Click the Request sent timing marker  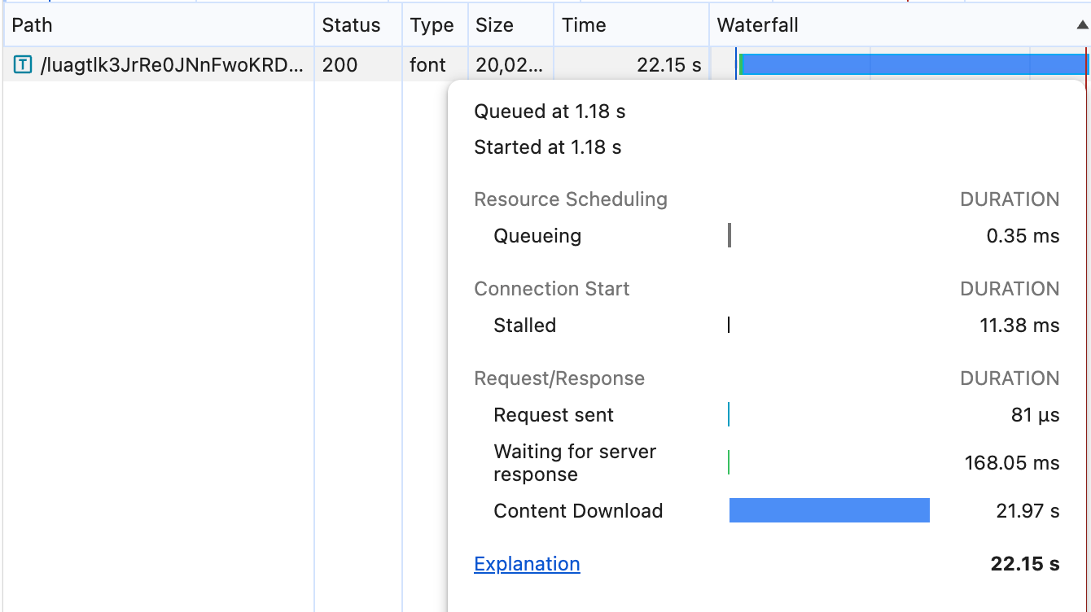[729, 414]
